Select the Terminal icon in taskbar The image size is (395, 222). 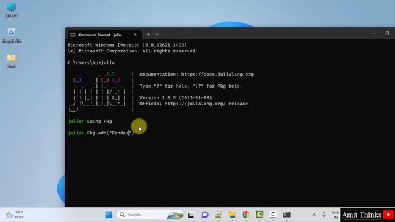(286, 215)
